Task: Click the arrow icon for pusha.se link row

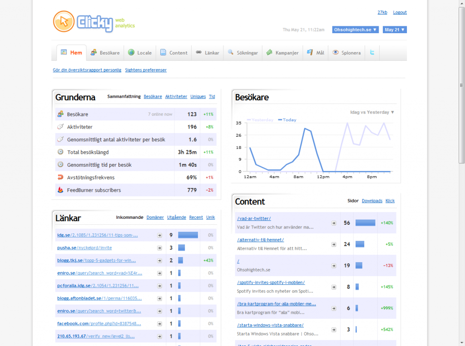Action: [159, 248]
